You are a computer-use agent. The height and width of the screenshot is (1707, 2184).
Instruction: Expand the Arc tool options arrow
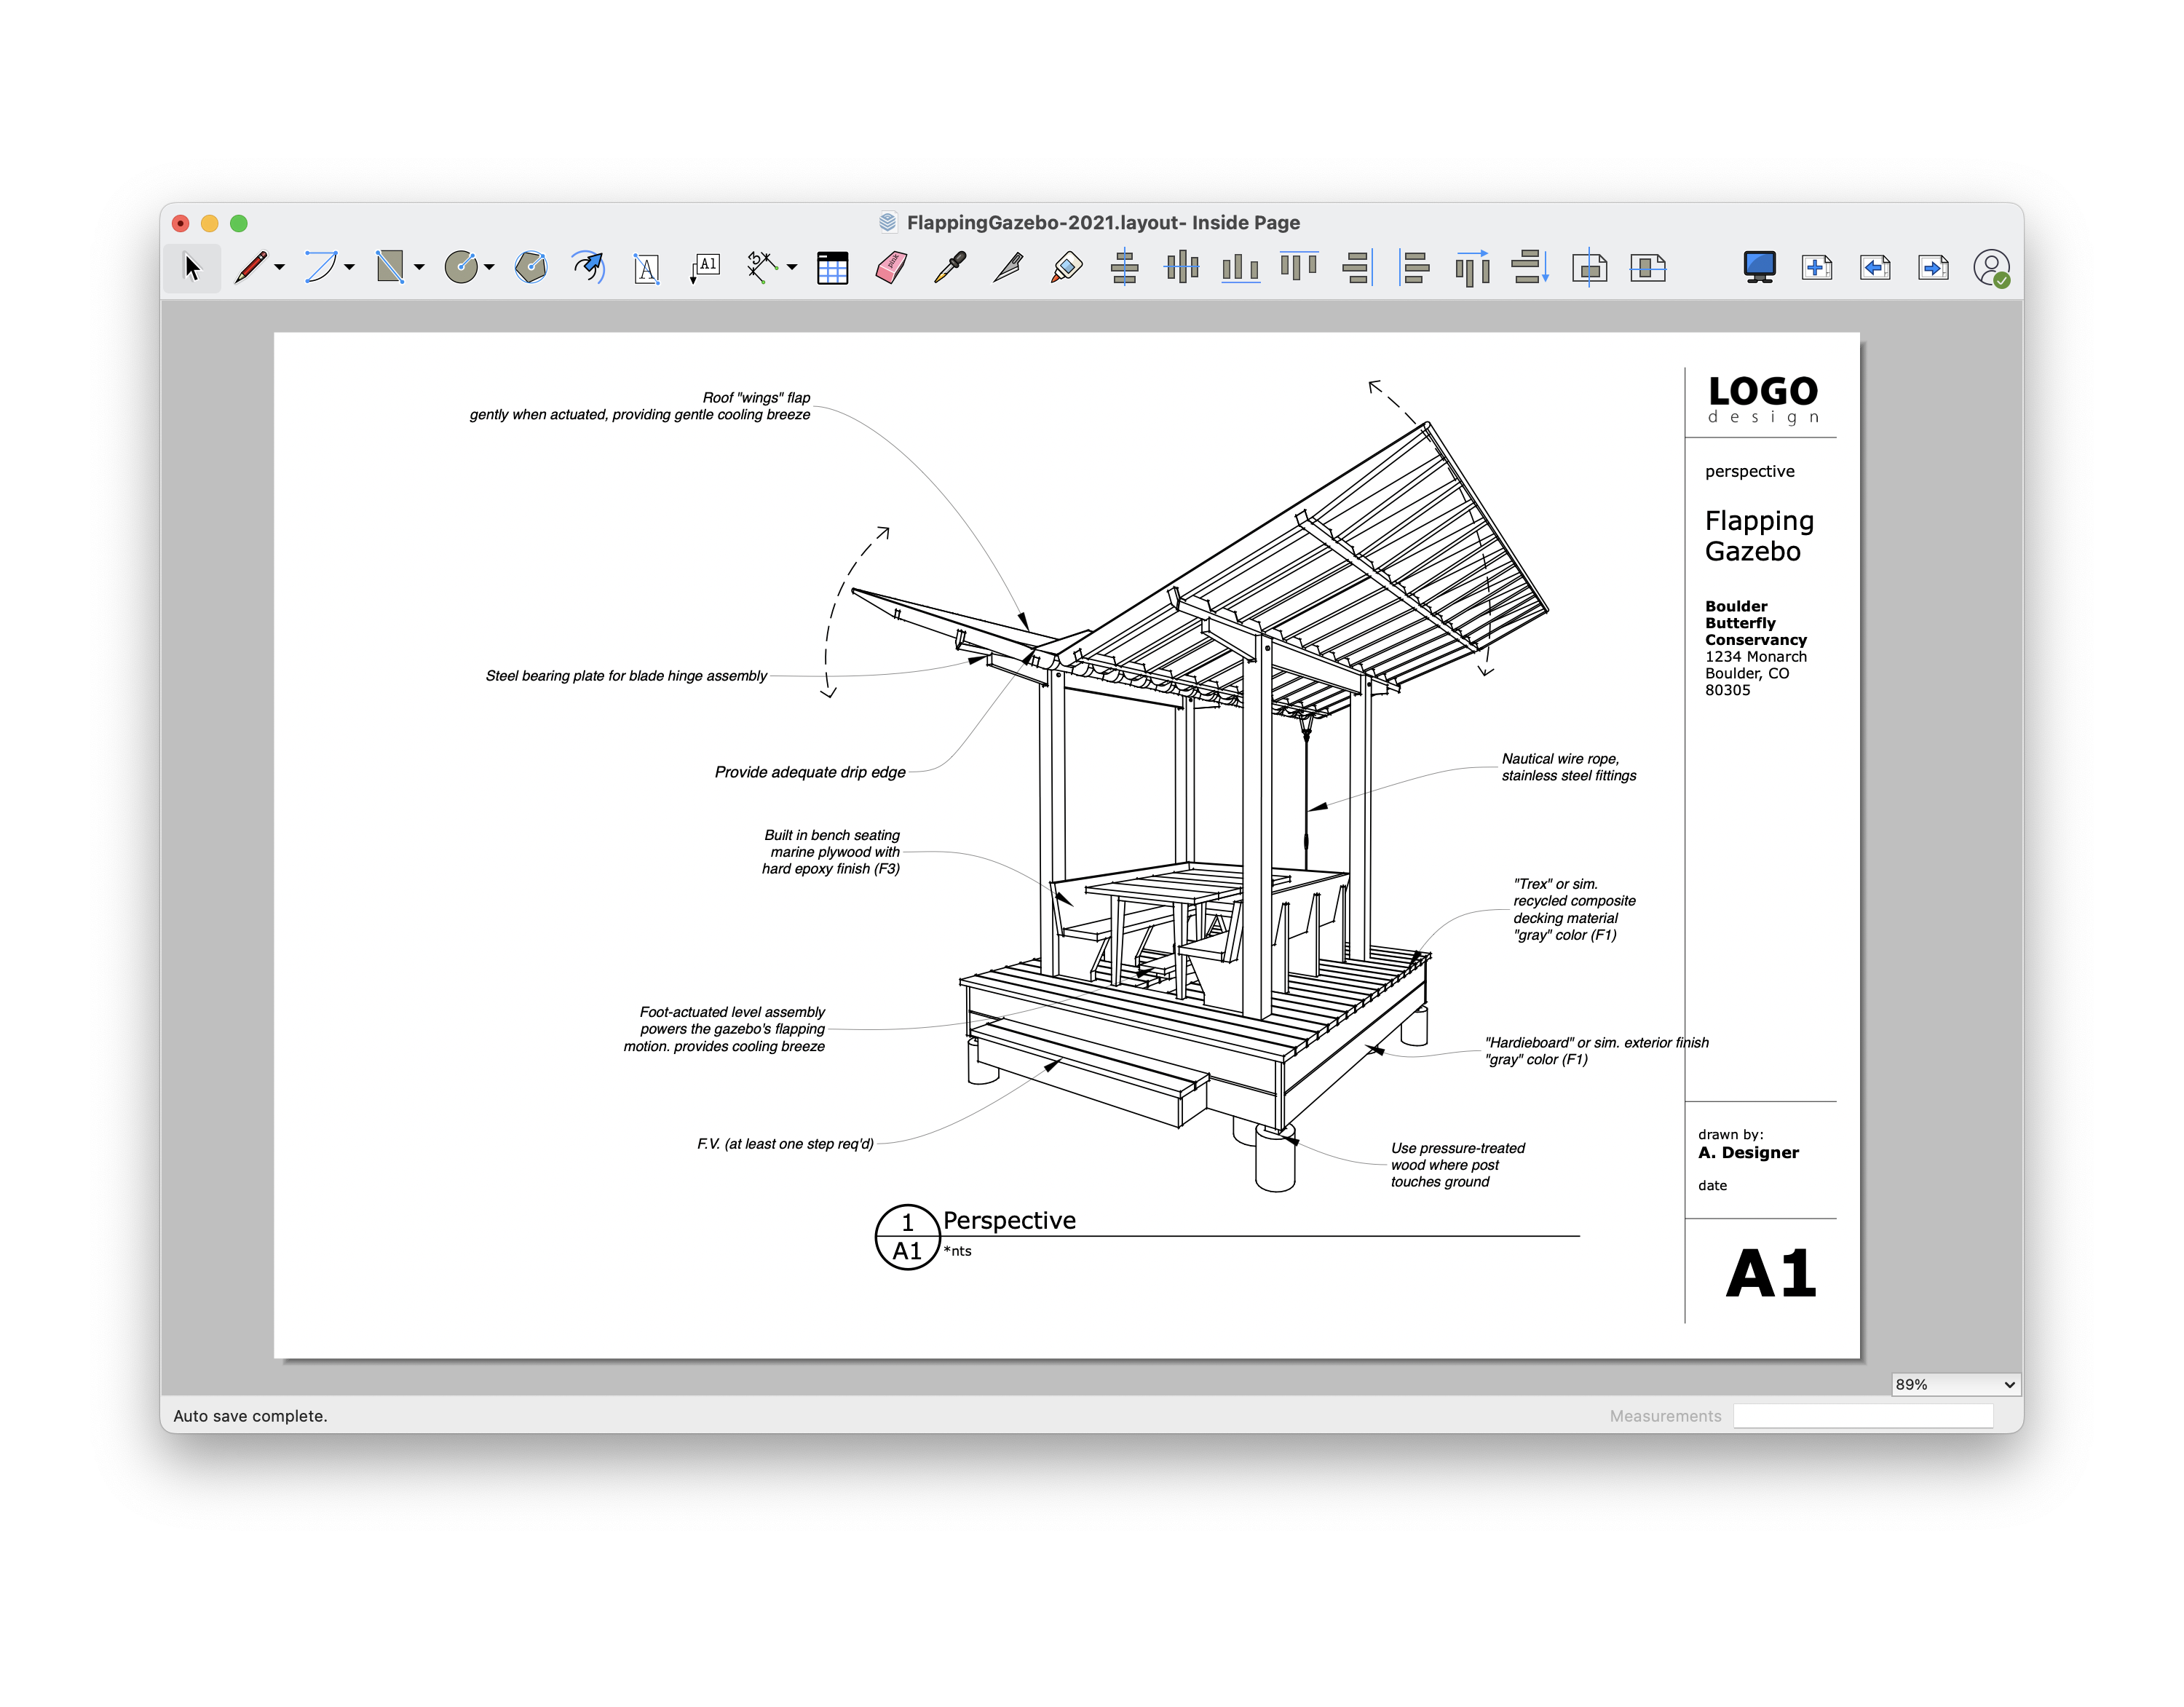pyautogui.click(x=349, y=268)
